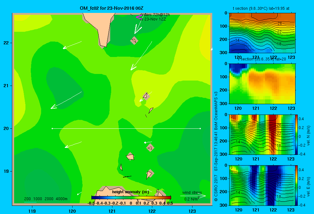Click contour label '26' in temperature section
Image resolution: width=314 pixels, height=214 pixels.
(279, 24)
